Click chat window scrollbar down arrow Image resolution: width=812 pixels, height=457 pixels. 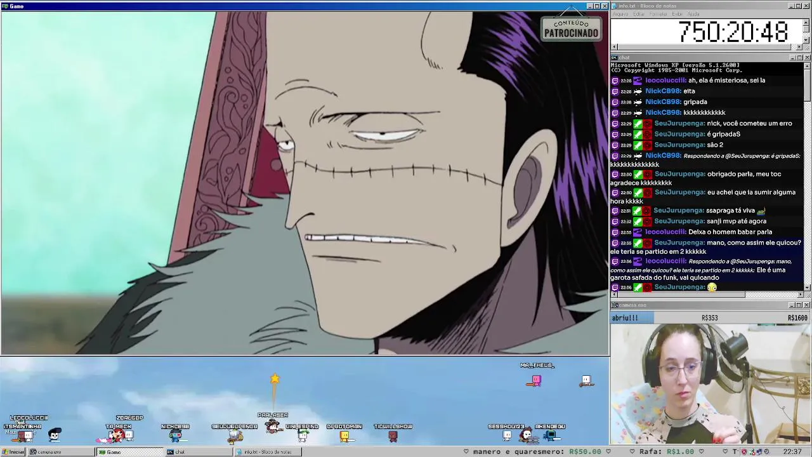coord(806,288)
